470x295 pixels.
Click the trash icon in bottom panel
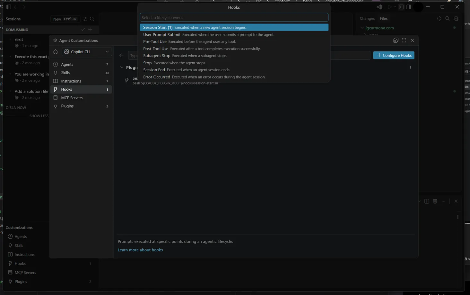pos(435,201)
